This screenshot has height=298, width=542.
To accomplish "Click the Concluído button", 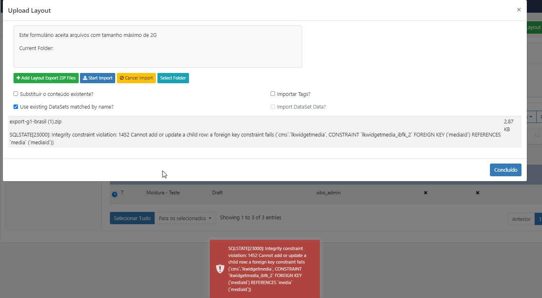I will [x=506, y=170].
